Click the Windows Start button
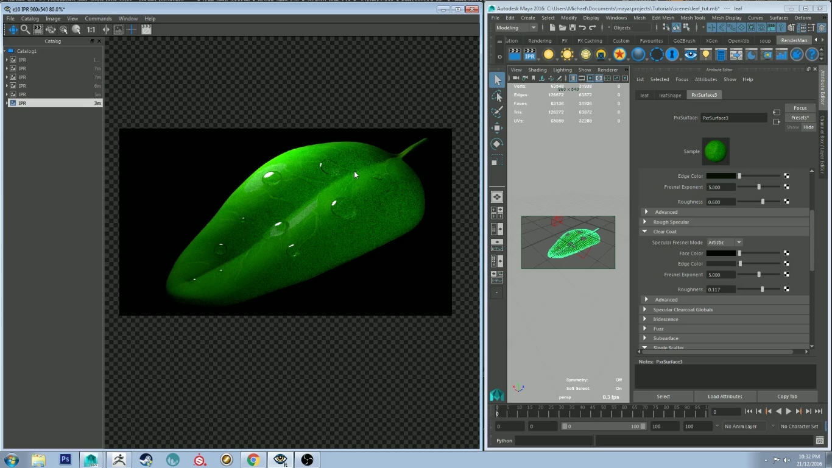Image resolution: width=832 pixels, height=468 pixels. coord(11,459)
